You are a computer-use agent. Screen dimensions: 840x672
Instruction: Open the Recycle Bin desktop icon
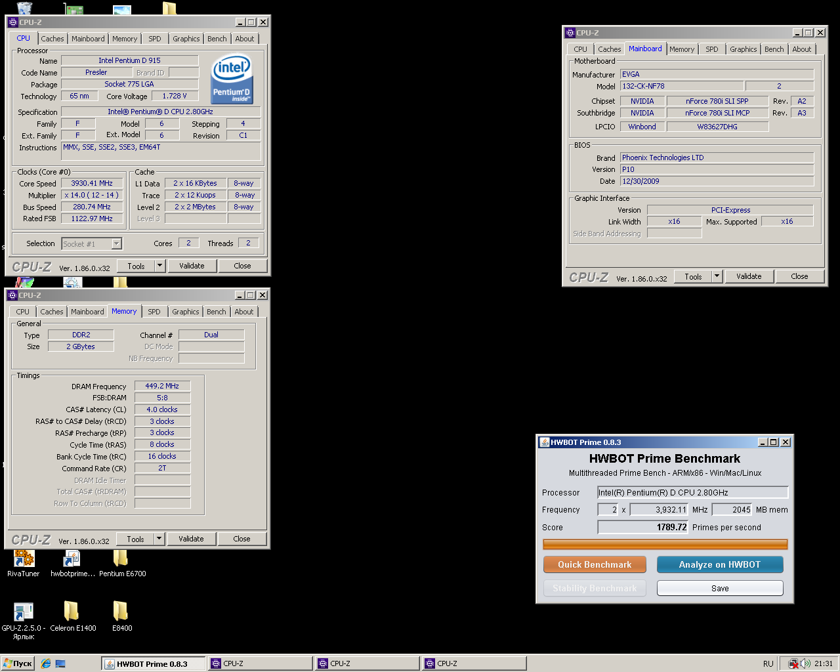pyautogui.click(x=24, y=7)
